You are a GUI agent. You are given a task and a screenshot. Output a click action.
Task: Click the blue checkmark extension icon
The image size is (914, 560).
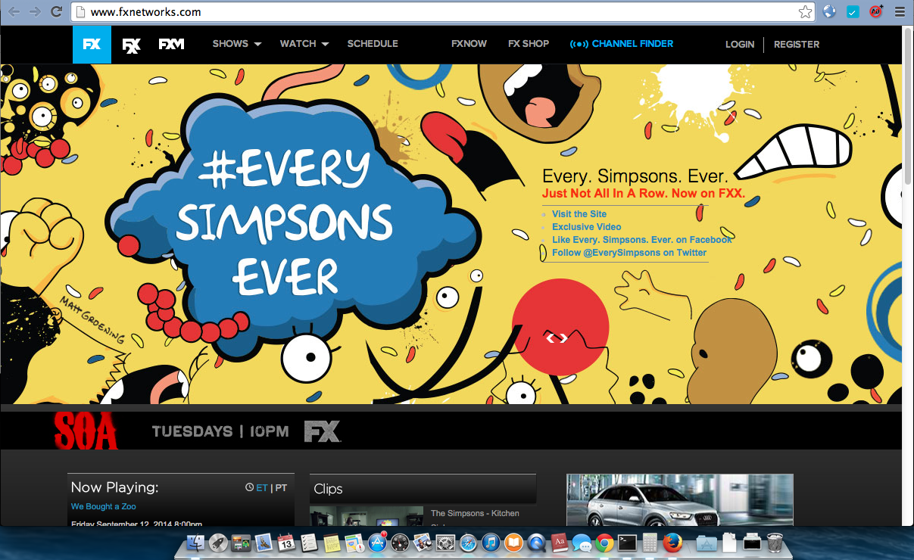coord(853,11)
